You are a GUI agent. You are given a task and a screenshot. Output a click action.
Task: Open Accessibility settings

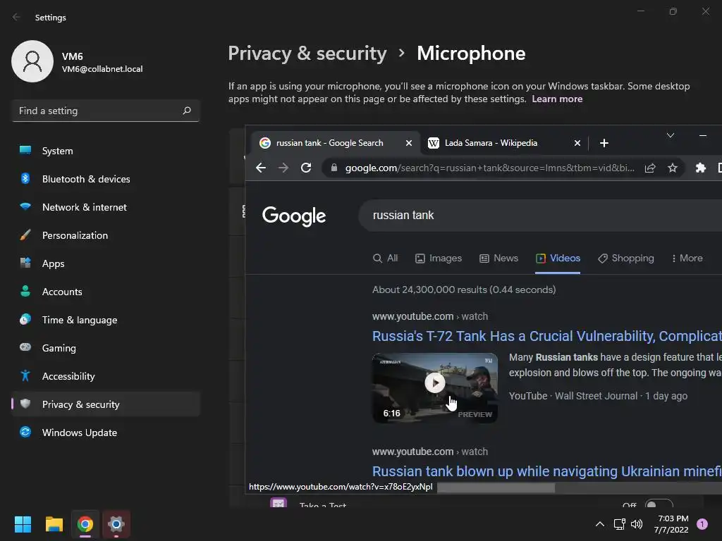pyautogui.click(x=106, y=376)
